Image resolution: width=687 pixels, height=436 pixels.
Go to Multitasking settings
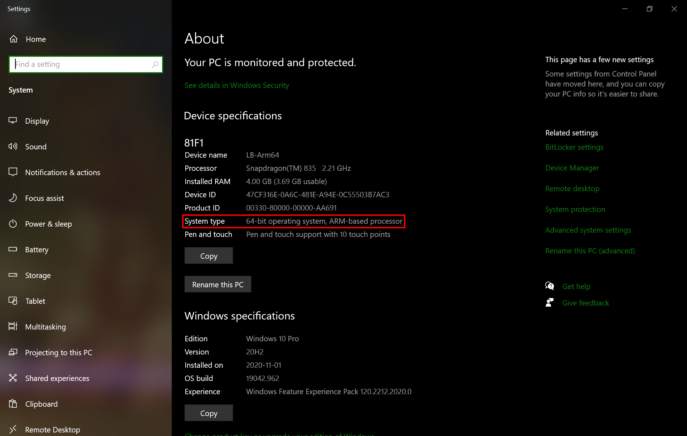click(x=45, y=327)
